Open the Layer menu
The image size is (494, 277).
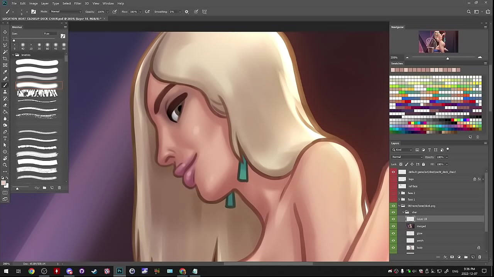[x=45, y=3]
